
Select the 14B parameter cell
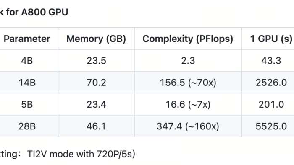coord(27,82)
